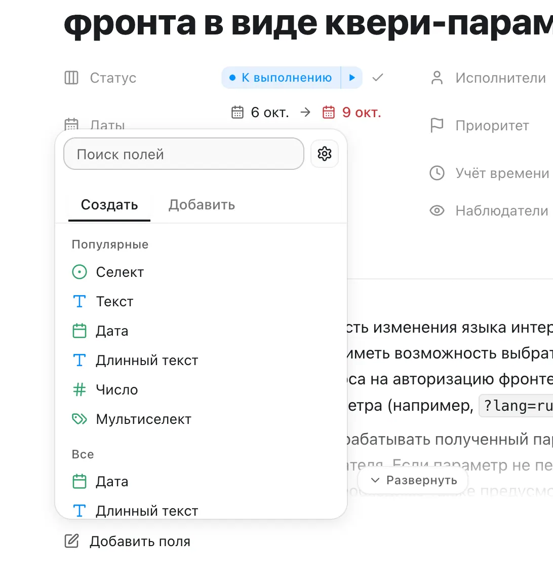The image size is (553, 573).
Task: Click the Текст T icon in Популярные
Action: pyautogui.click(x=80, y=302)
